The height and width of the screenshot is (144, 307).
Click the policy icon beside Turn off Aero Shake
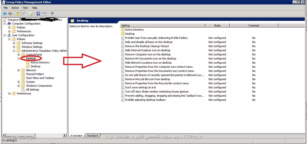123,91
